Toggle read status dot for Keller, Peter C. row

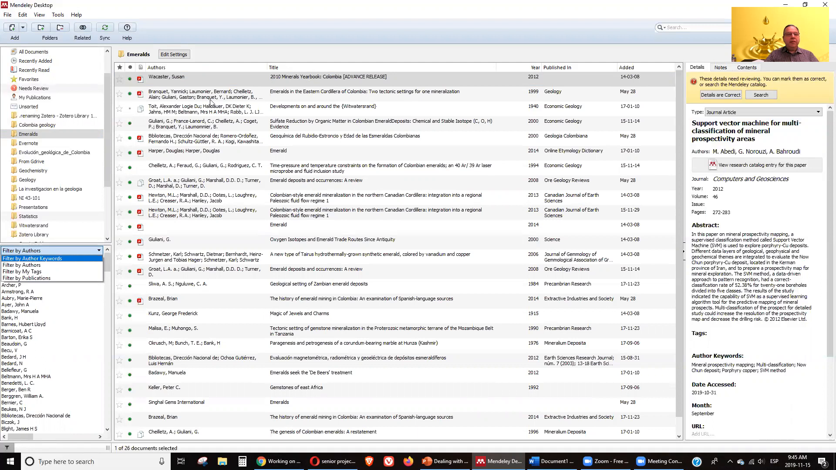[x=130, y=390]
